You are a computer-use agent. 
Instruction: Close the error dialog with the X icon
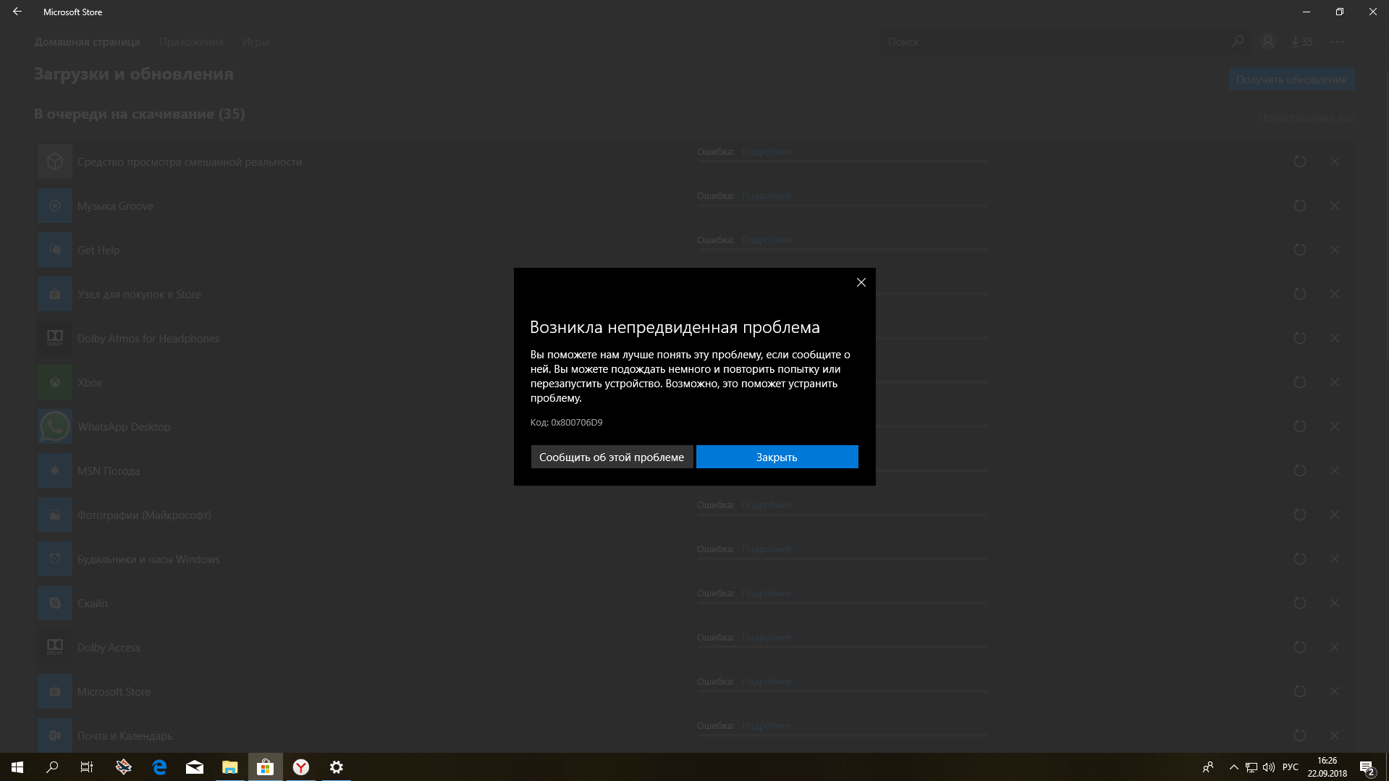[x=861, y=282]
